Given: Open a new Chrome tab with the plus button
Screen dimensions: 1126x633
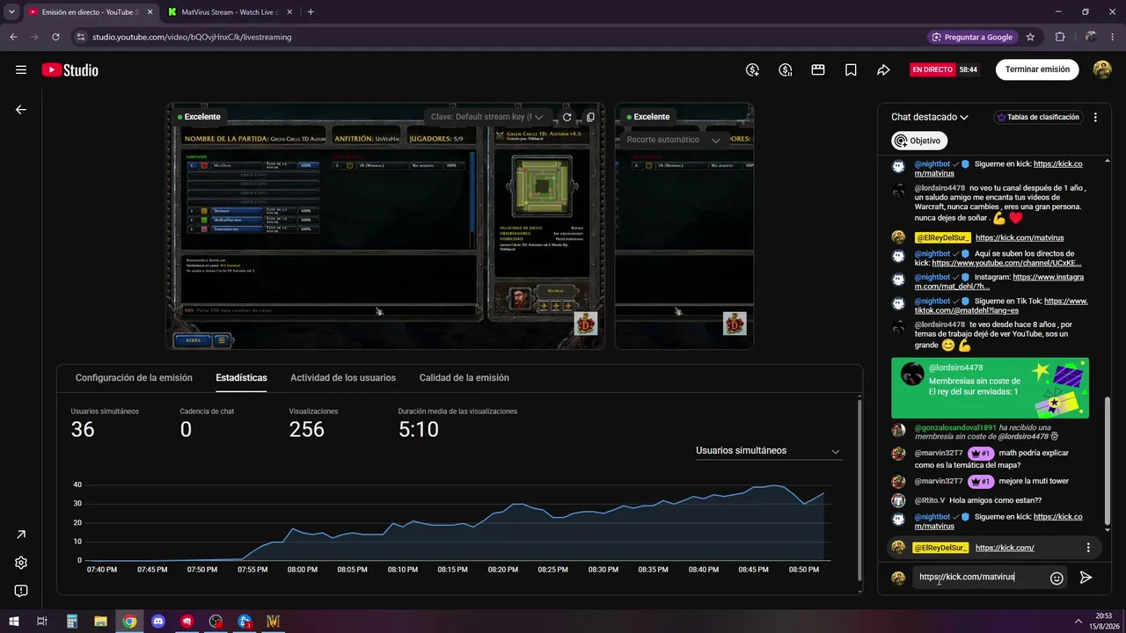Looking at the screenshot, I should point(311,12).
